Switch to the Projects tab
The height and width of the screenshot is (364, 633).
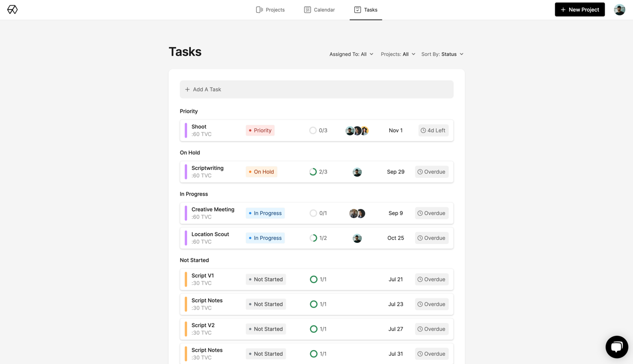point(270,10)
